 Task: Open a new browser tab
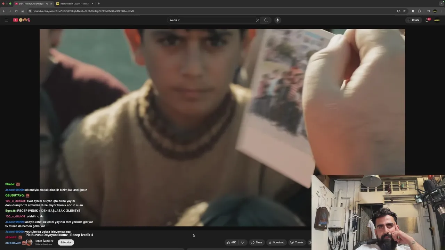coord(99,3)
